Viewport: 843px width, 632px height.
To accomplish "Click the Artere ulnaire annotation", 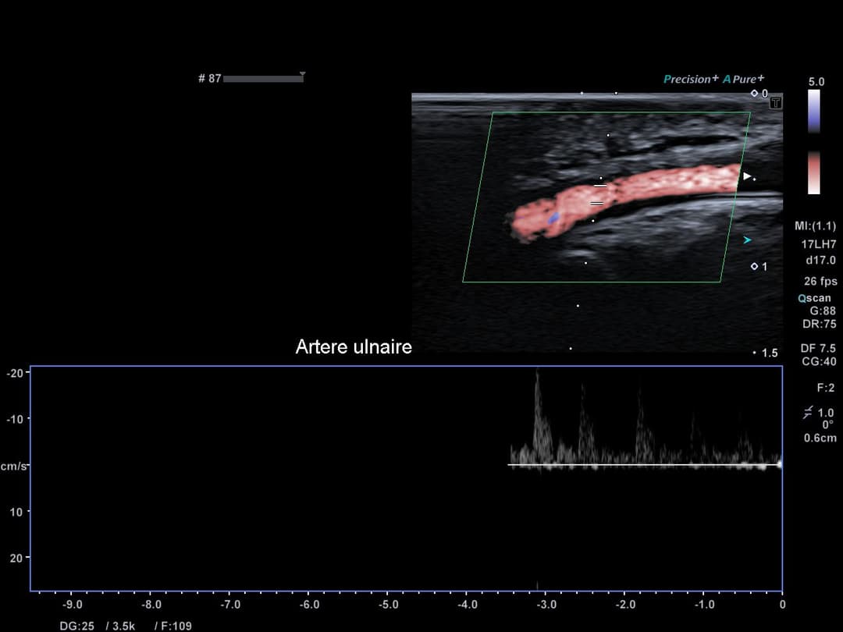I will pos(354,347).
